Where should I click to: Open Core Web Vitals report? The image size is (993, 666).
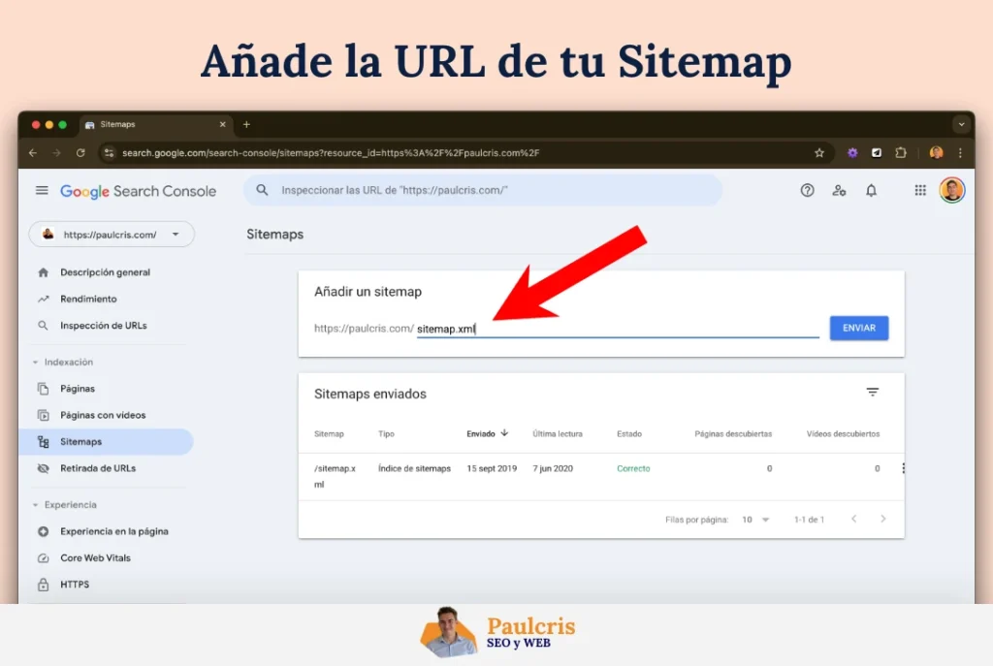[x=95, y=558]
